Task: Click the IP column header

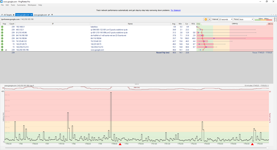Action: [x=53, y=24]
